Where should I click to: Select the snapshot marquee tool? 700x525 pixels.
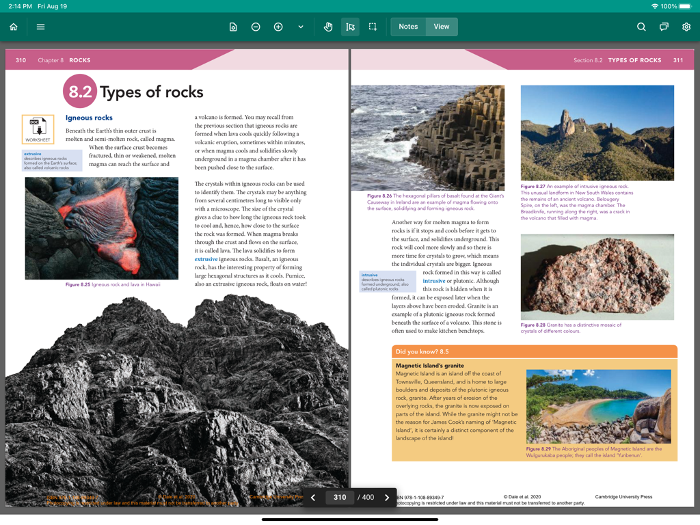373,27
